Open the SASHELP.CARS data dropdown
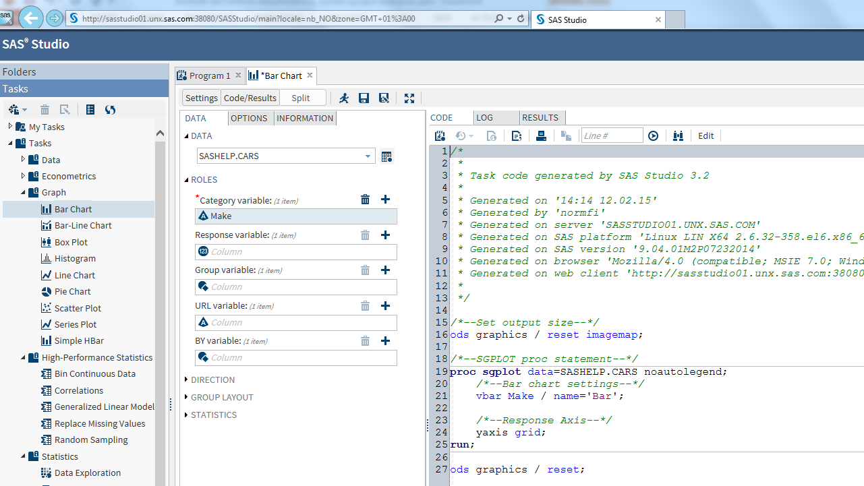 pos(368,156)
